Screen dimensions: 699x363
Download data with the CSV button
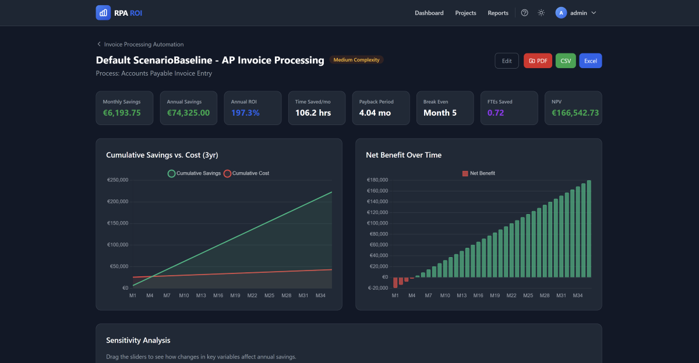(566, 61)
